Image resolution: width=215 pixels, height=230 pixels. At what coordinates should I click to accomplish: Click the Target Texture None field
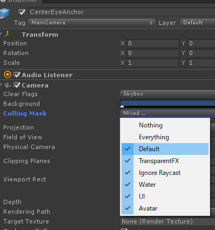coord(167,221)
